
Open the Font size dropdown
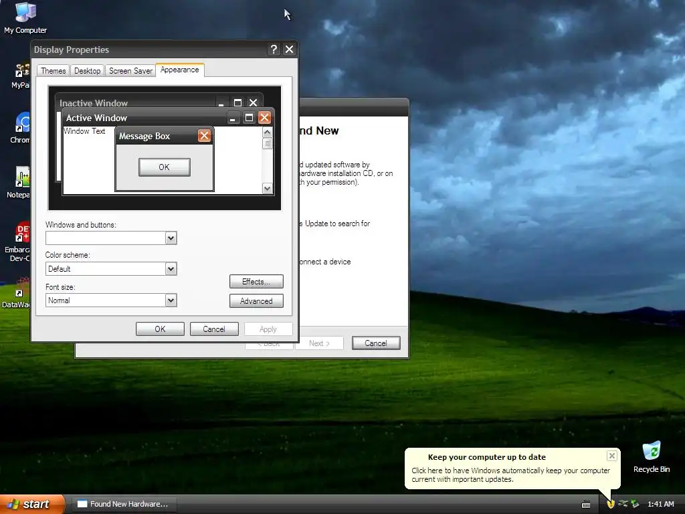(x=171, y=301)
